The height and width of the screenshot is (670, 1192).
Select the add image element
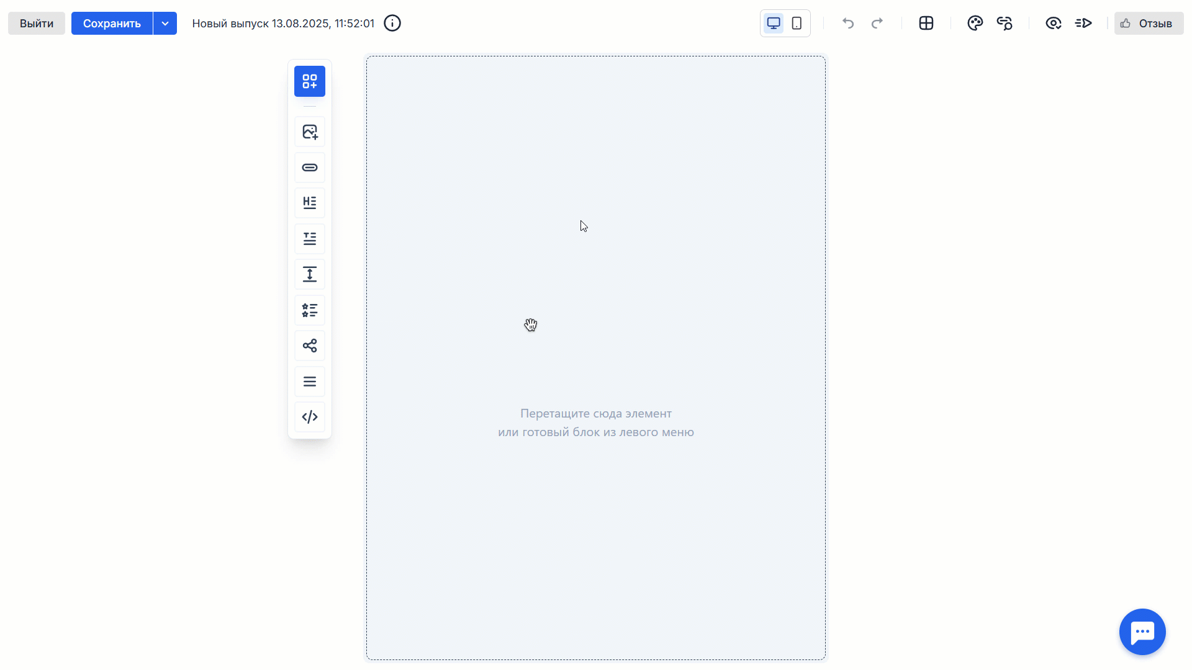[309, 132]
